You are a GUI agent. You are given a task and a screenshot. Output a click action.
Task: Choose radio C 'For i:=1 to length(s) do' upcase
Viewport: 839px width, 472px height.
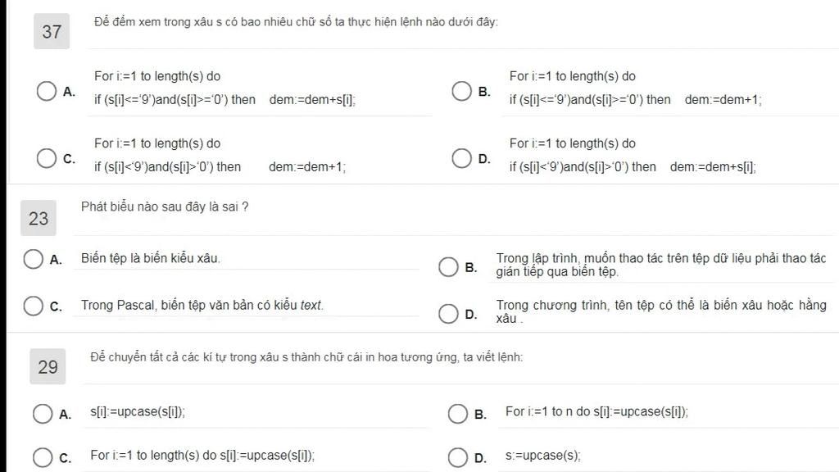(43, 457)
